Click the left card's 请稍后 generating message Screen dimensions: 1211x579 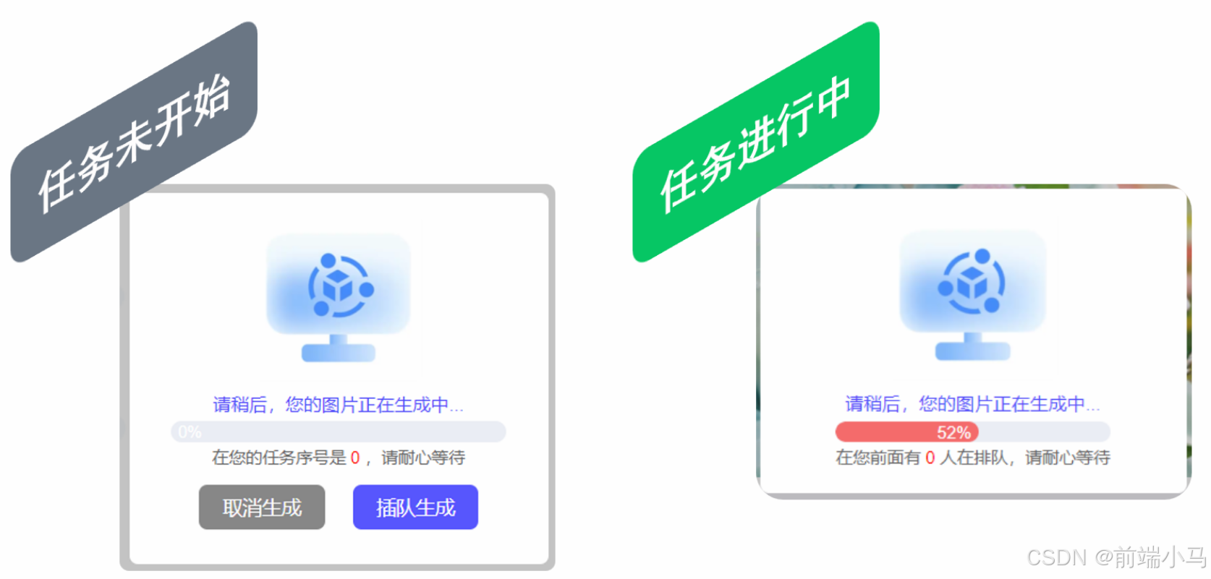pyautogui.click(x=338, y=405)
